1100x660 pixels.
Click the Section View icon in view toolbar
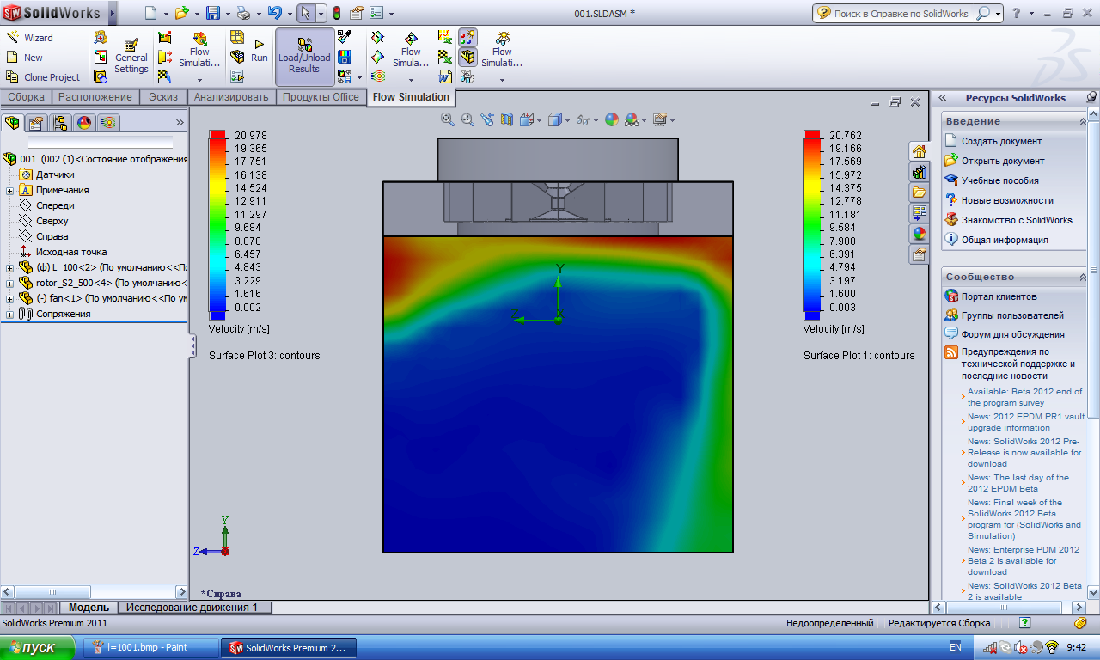point(507,119)
